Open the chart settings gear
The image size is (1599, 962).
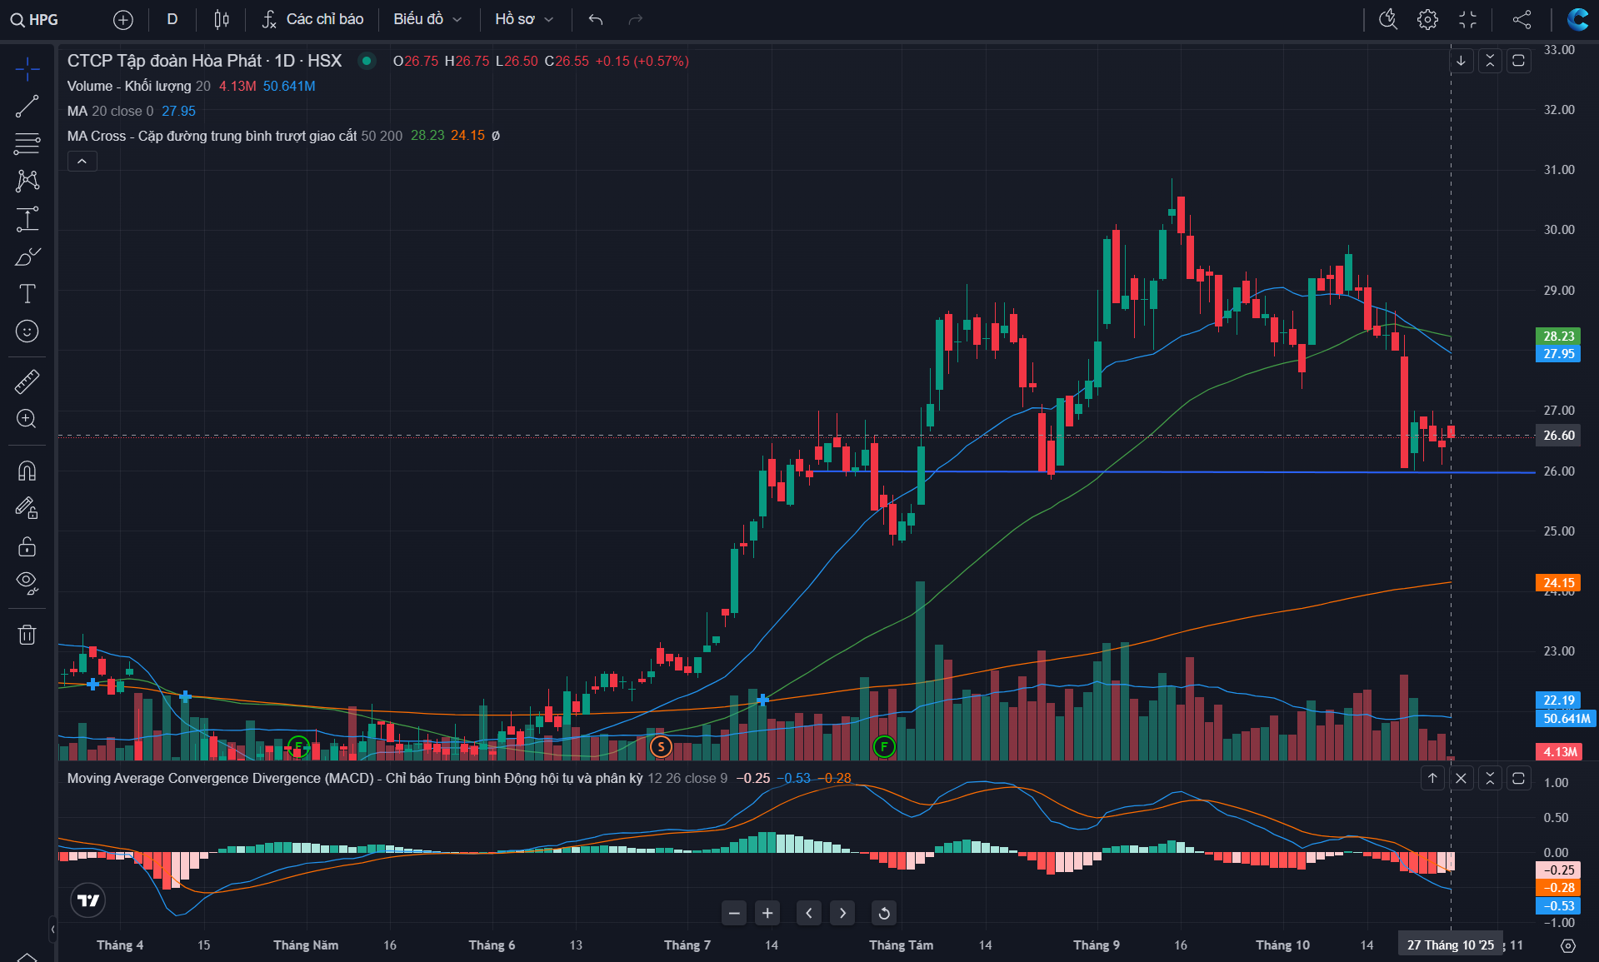coord(1428,19)
